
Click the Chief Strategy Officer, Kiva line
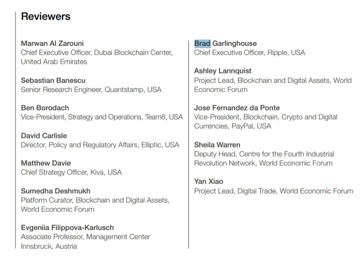[71, 172]
